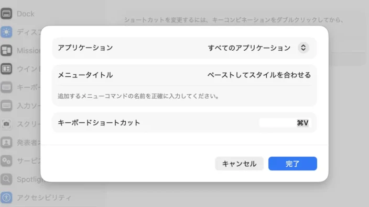Viewport: 369px width, 207px height.
Task: Select the Displays icon in sidebar
Action: pos(6,32)
